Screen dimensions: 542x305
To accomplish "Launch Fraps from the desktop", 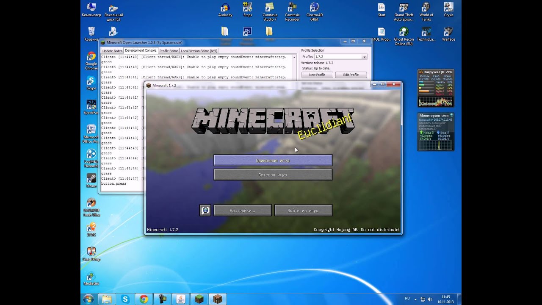I will pyautogui.click(x=248, y=10).
